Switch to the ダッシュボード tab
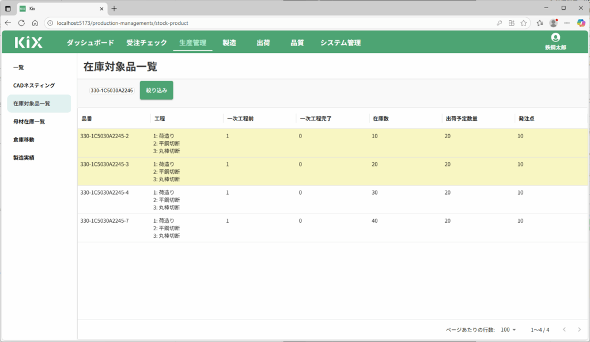Viewport: 590px width, 342px height. tap(90, 43)
